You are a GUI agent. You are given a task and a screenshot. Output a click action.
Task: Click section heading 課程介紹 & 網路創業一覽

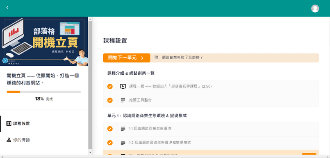coord(131,73)
